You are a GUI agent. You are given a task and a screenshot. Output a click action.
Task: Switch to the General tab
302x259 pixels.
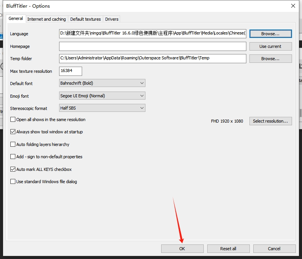coord(16,18)
